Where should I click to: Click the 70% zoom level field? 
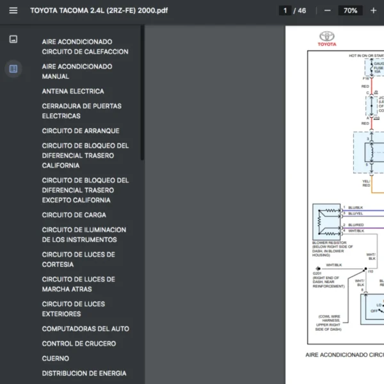(350, 10)
